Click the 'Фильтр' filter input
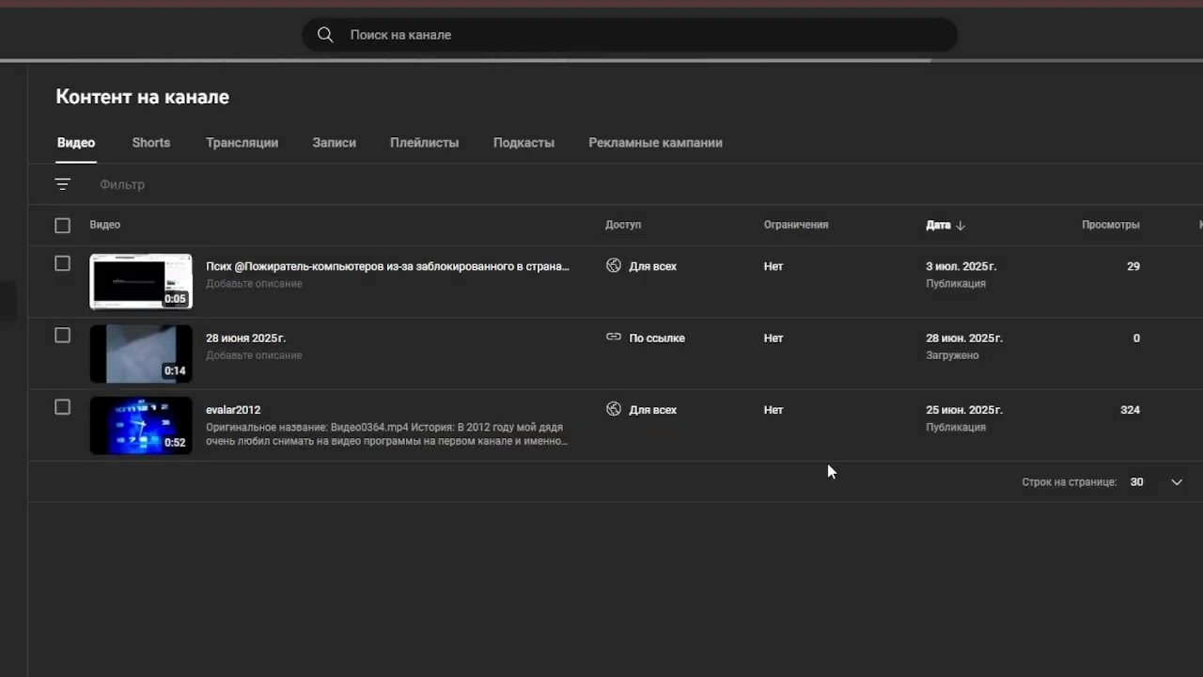This screenshot has height=677, width=1203. (x=122, y=184)
